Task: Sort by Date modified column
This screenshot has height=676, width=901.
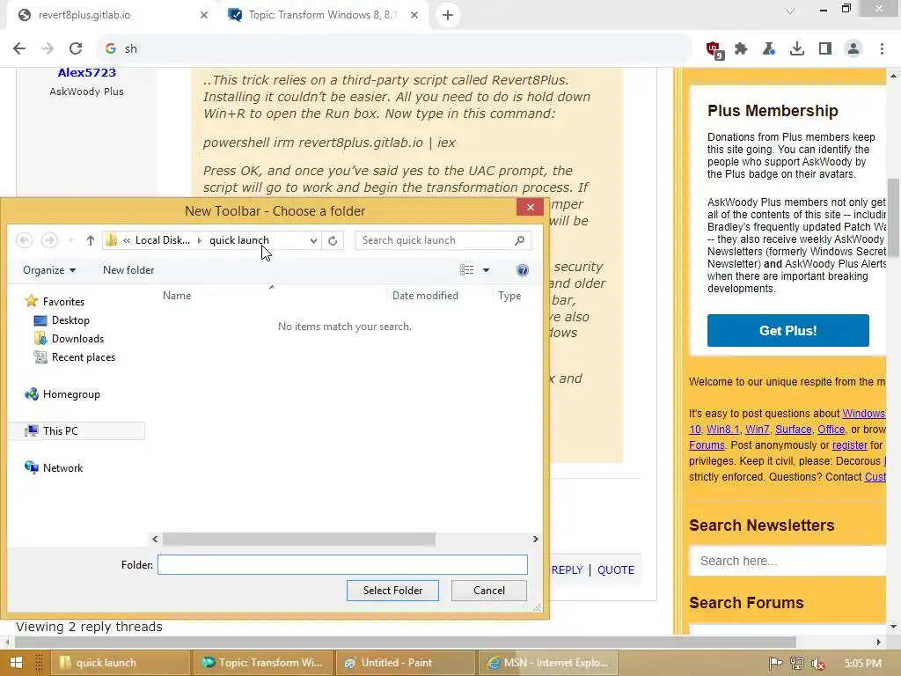Action: (425, 296)
